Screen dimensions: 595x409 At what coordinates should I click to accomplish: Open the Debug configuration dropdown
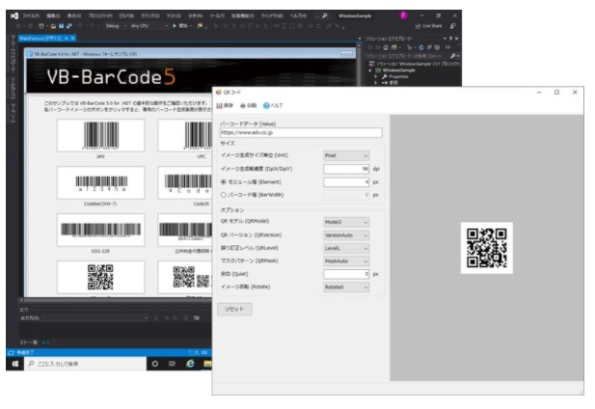click(x=116, y=26)
